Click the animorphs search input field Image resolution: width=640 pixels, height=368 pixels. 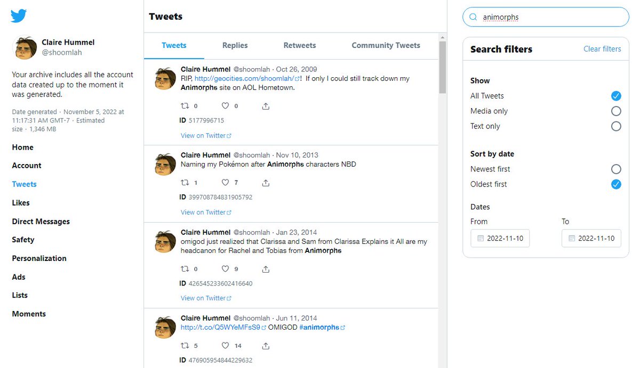click(x=546, y=17)
